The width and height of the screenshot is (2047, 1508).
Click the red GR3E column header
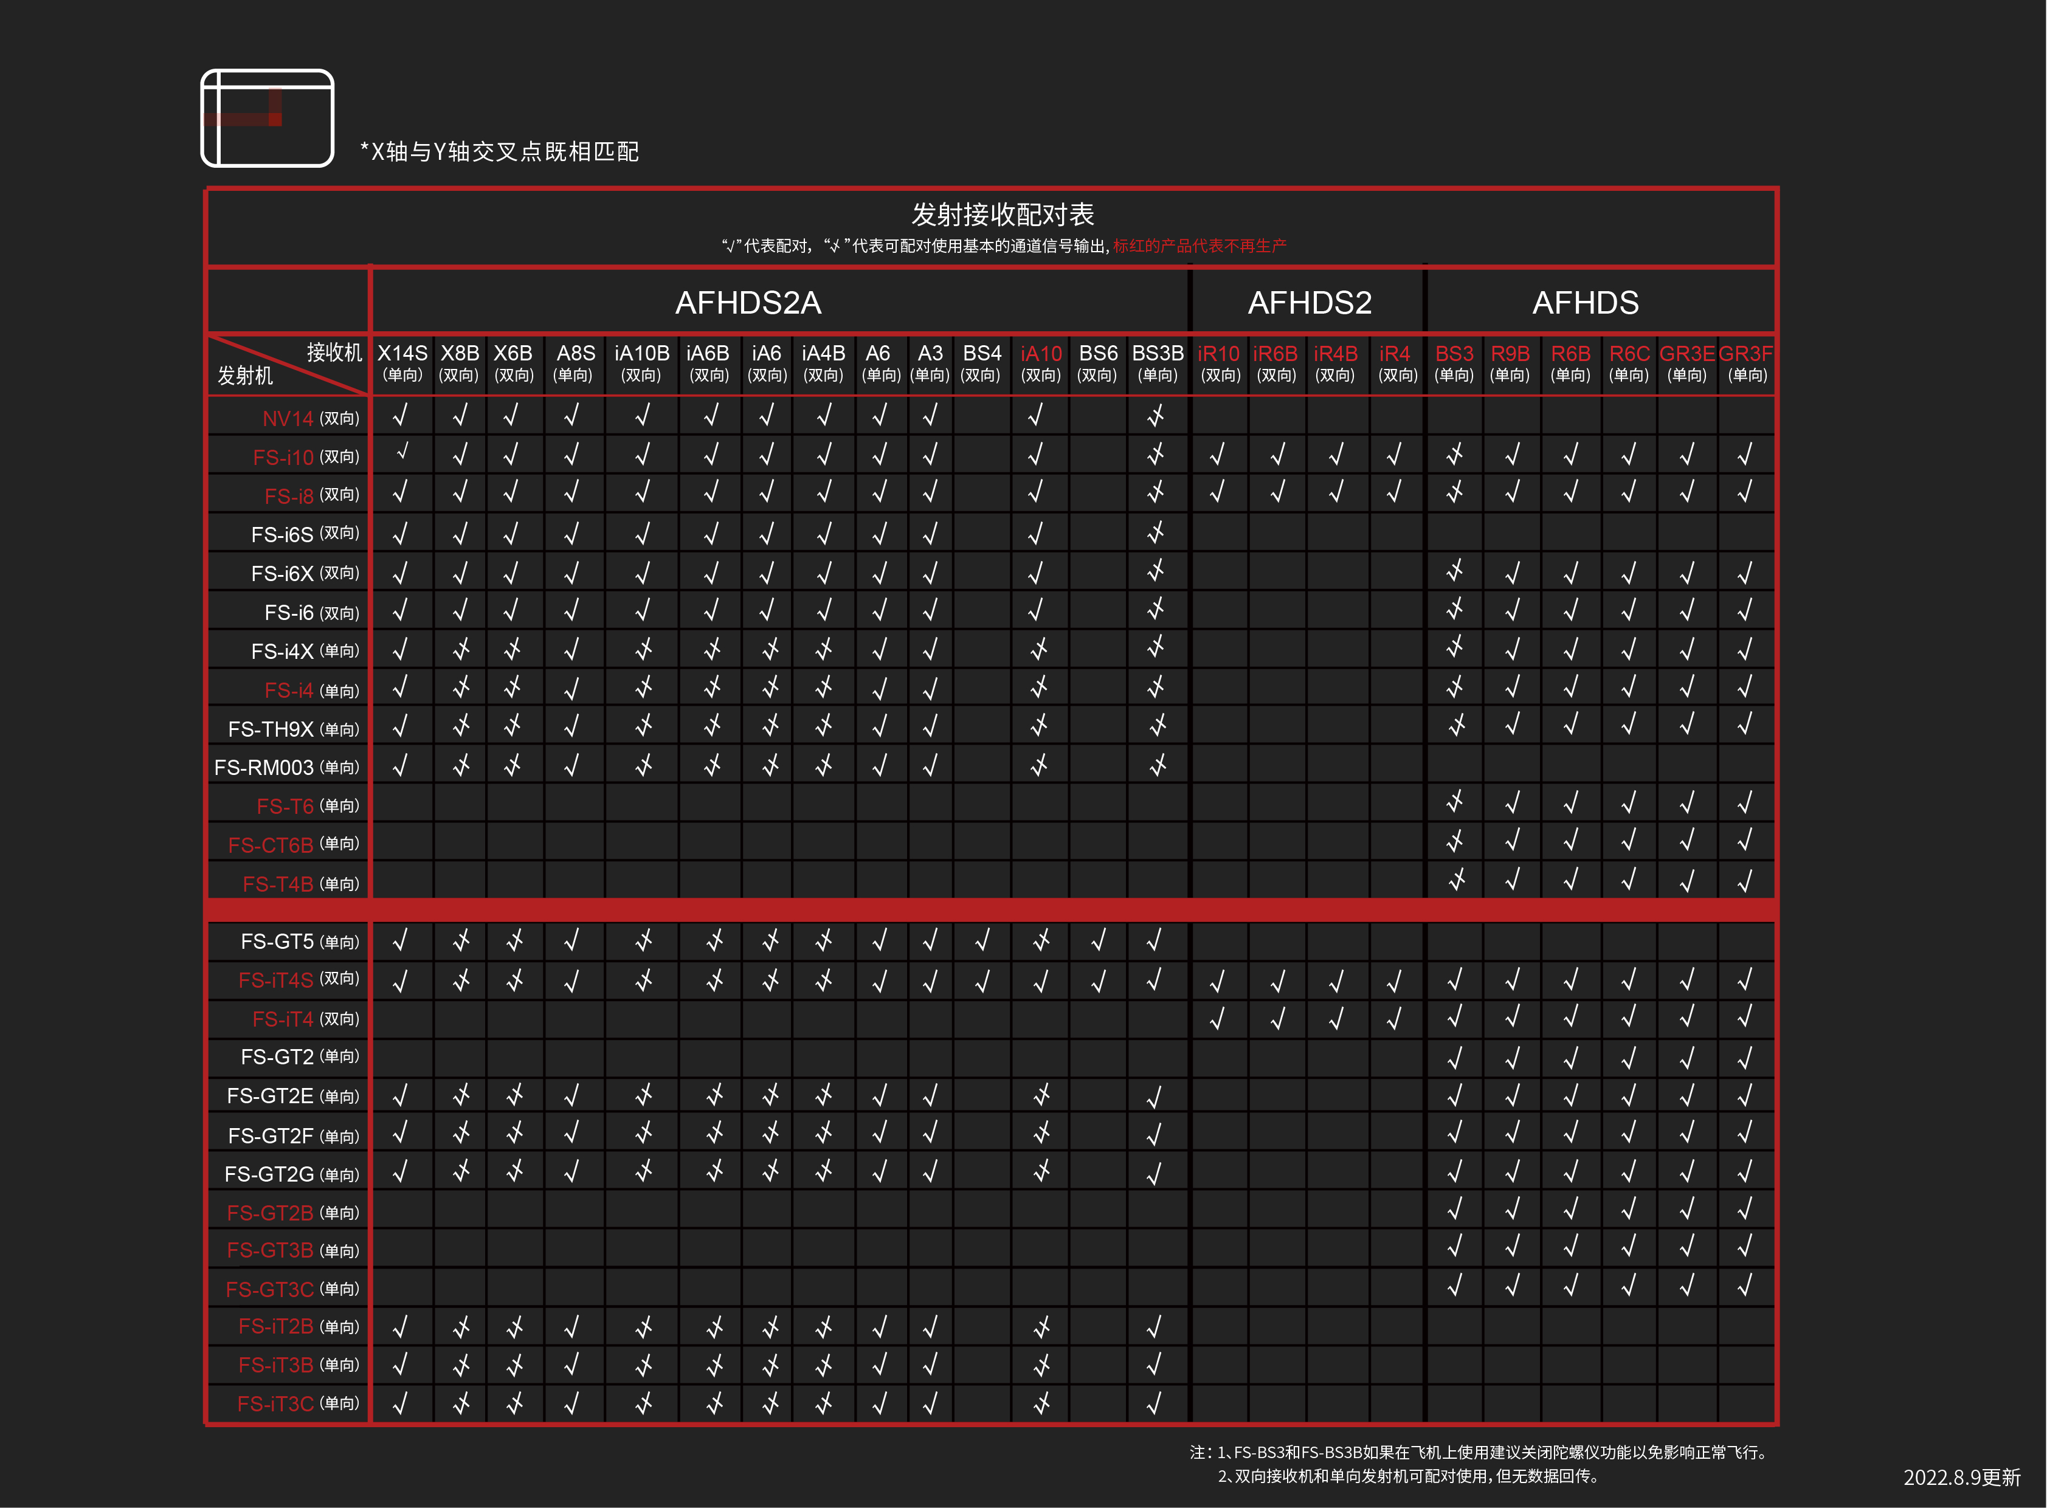[x=1686, y=363]
